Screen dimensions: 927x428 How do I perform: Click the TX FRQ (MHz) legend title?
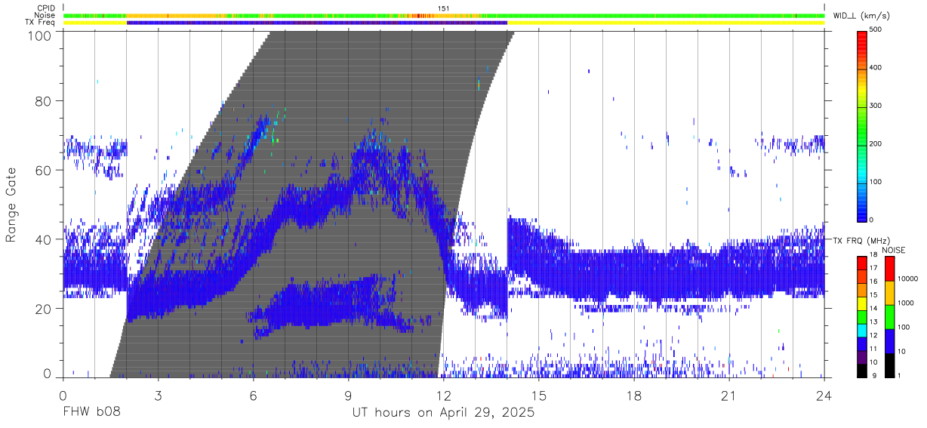pyautogui.click(x=861, y=241)
